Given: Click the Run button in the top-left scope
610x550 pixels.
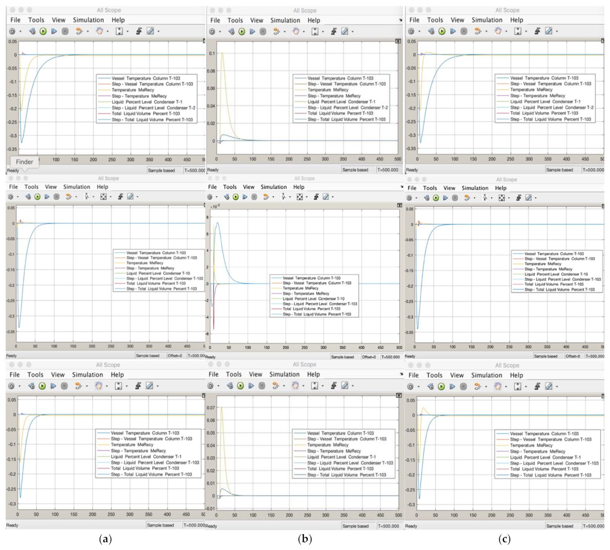Looking at the screenshot, I should pos(43,31).
